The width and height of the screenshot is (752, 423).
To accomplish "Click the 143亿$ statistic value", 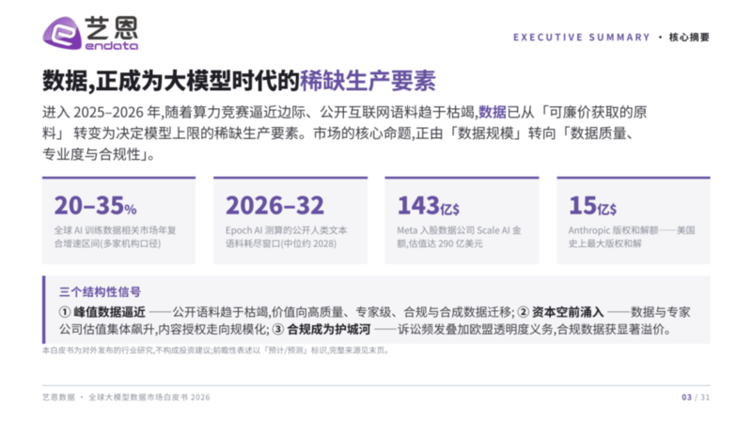I will (x=429, y=206).
